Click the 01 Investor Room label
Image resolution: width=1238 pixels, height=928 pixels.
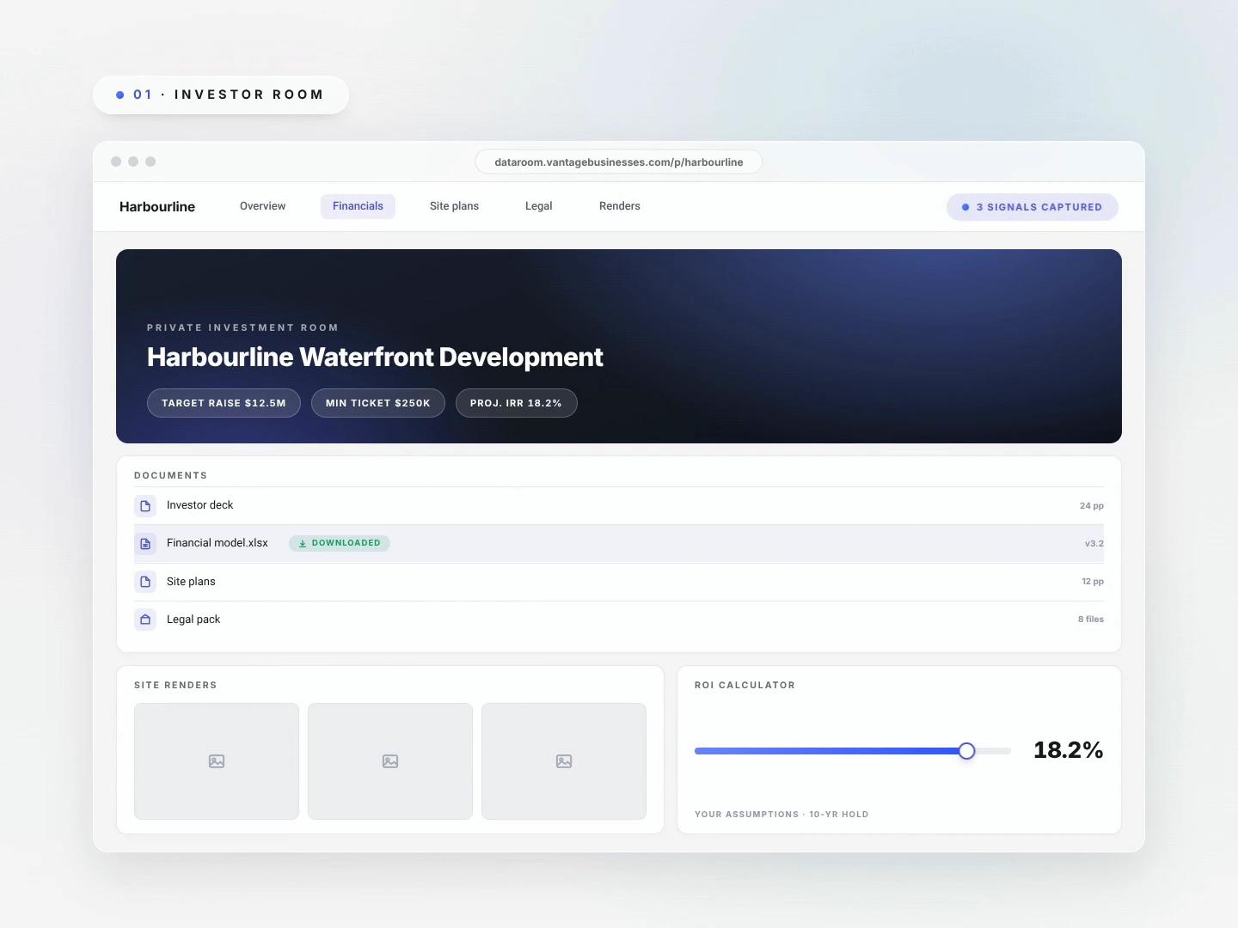[x=221, y=95]
